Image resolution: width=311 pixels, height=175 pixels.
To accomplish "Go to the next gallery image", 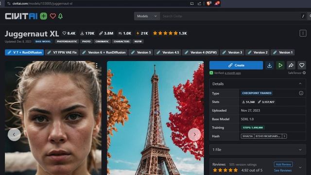I will [x=194, y=135].
